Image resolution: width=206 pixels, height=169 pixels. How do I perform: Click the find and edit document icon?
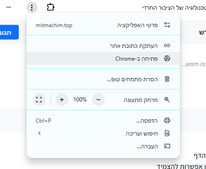[167, 133]
